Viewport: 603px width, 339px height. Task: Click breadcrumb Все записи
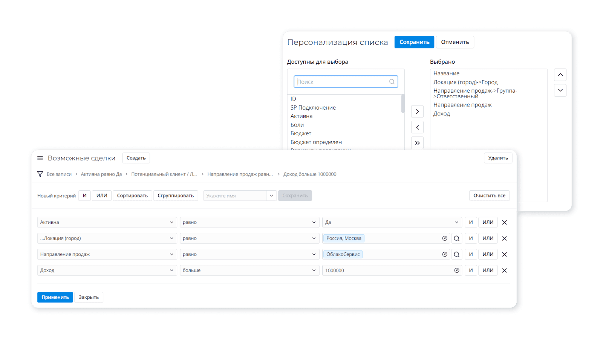(x=59, y=174)
